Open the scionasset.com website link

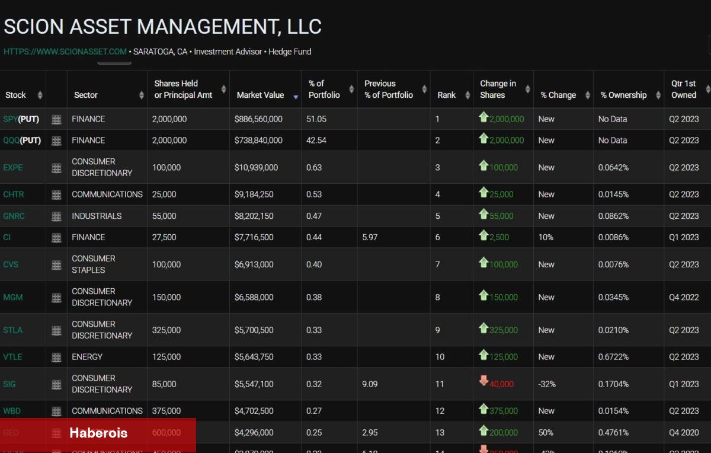click(x=65, y=52)
